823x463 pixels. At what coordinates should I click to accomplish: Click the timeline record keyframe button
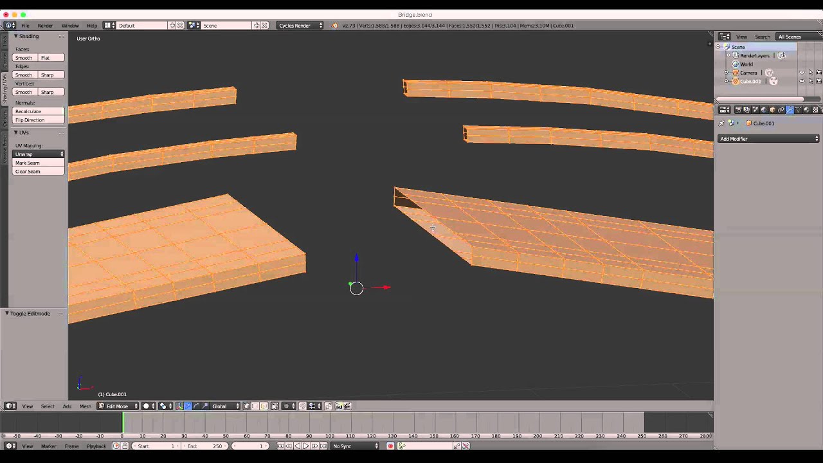point(390,446)
